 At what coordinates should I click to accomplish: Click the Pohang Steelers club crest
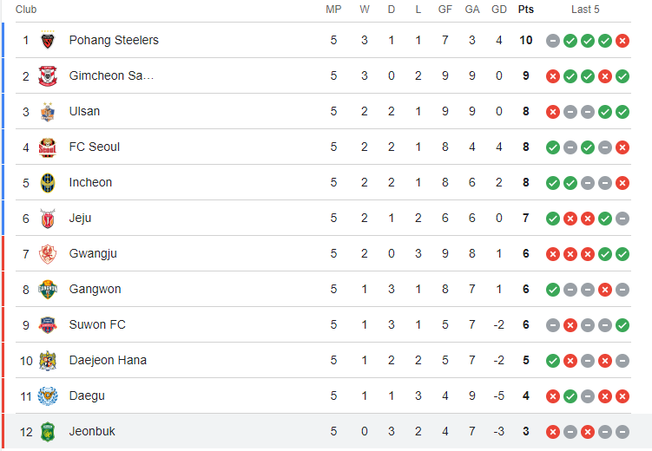tap(48, 40)
